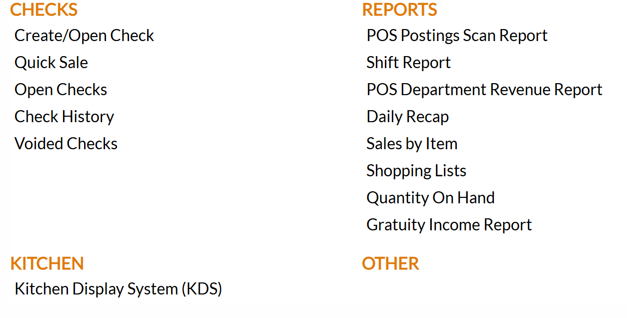Open the Gratuity Income Report
Image resolution: width=627 pixels, height=318 pixels.
point(448,225)
